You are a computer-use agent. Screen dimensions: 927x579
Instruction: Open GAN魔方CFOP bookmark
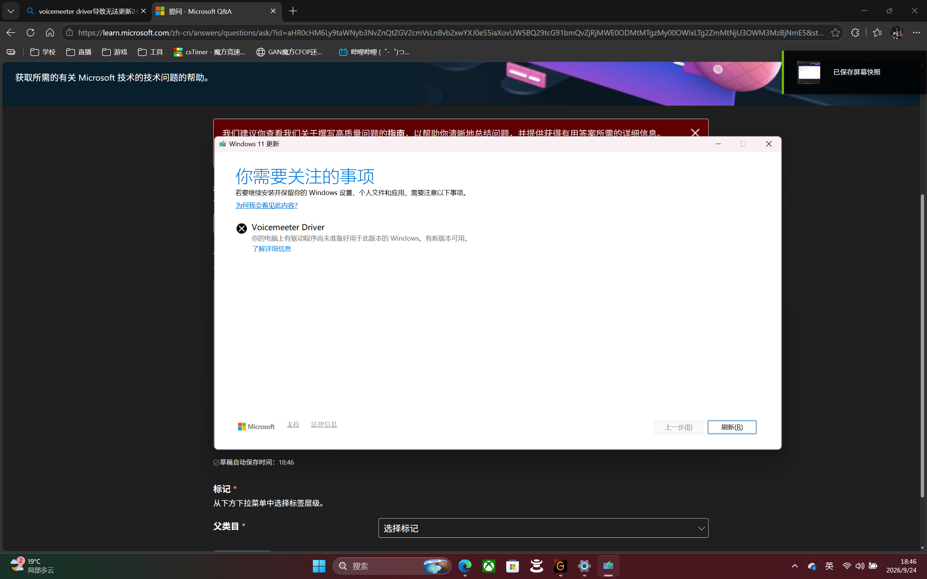click(290, 52)
